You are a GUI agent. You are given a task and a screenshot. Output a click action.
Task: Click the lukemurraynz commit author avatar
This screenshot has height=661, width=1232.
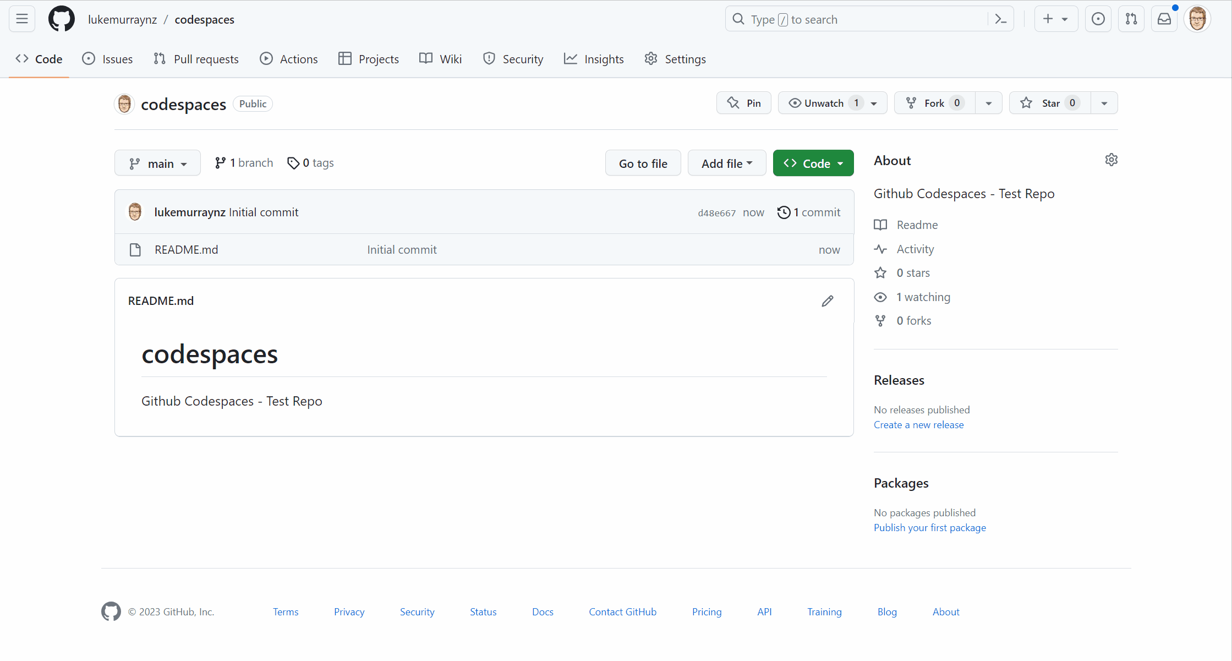point(135,212)
